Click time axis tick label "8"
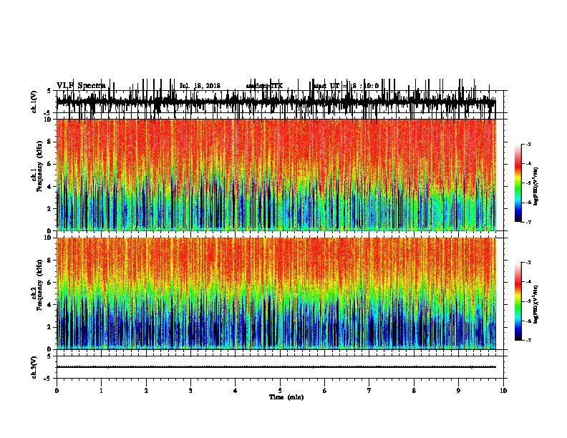Image resolution: width=567 pixels, height=438 pixels. (x=414, y=391)
